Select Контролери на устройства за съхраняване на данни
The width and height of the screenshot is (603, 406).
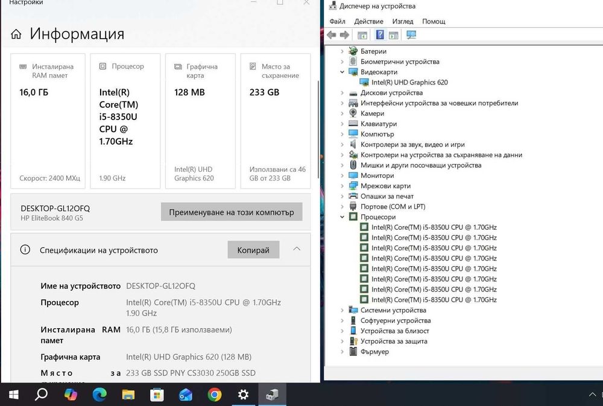coord(441,155)
